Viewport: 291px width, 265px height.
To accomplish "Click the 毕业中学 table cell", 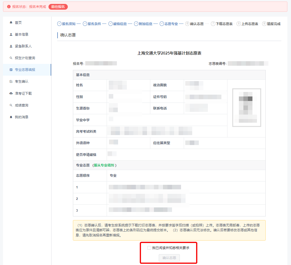I will [90, 120].
